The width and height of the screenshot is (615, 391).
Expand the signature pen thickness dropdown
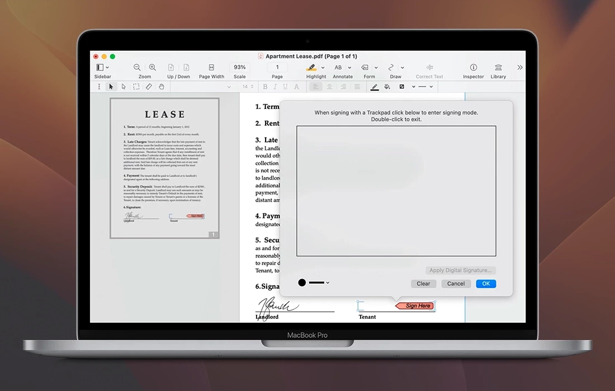click(328, 283)
